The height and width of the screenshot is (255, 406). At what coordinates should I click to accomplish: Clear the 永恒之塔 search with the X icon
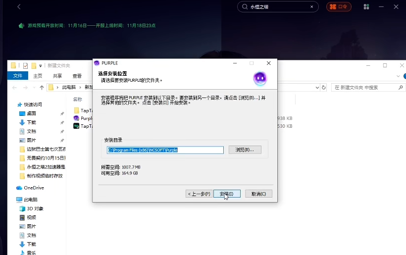click(312, 7)
